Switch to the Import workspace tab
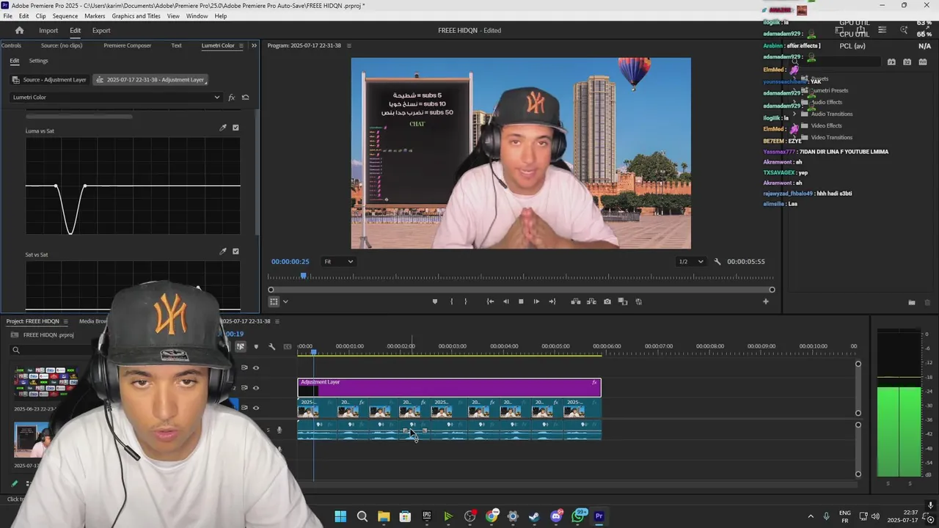Screen dimensions: 939x528 tap(48, 30)
